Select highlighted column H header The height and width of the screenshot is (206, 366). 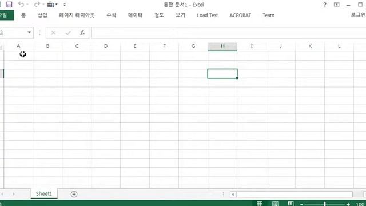point(222,46)
